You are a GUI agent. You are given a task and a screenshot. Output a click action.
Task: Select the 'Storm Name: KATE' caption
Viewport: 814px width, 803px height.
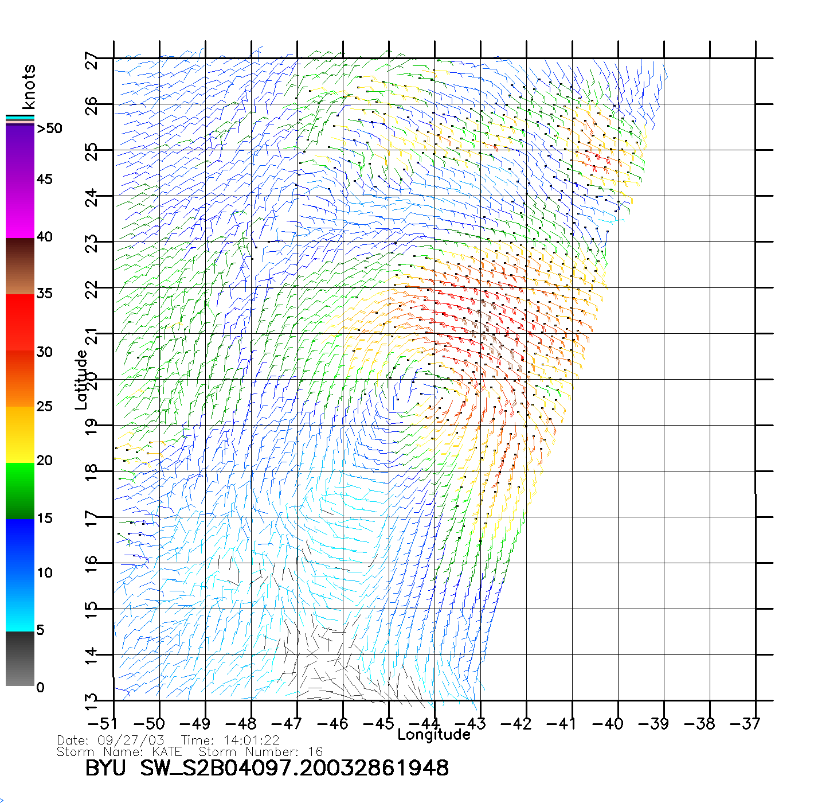click(119, 751)
